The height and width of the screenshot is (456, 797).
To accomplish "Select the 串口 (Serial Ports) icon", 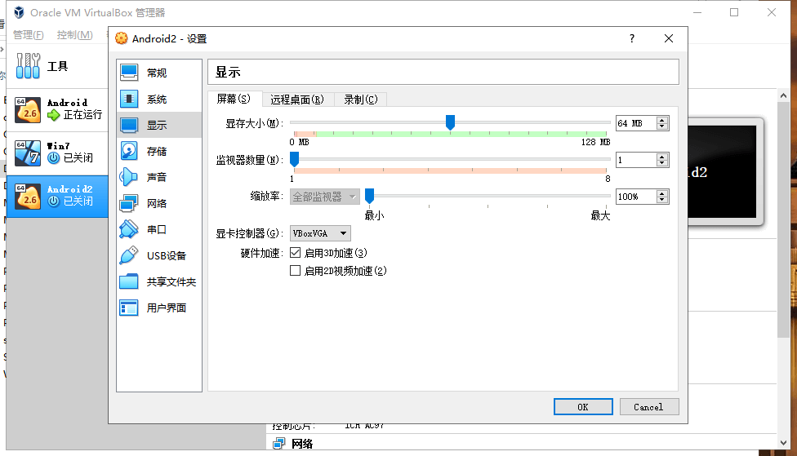I will [x=129, y=229].
